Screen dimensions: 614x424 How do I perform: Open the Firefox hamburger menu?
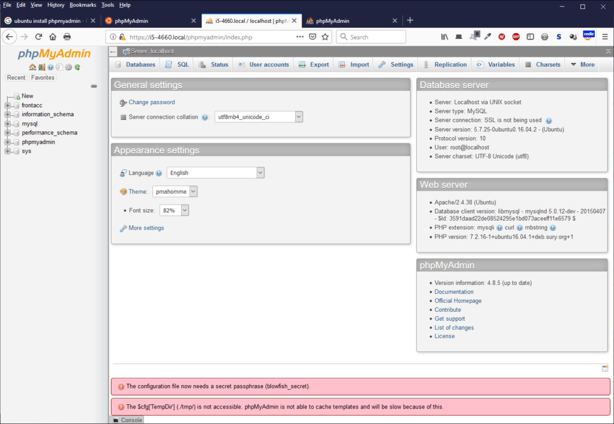click(605, 37)
